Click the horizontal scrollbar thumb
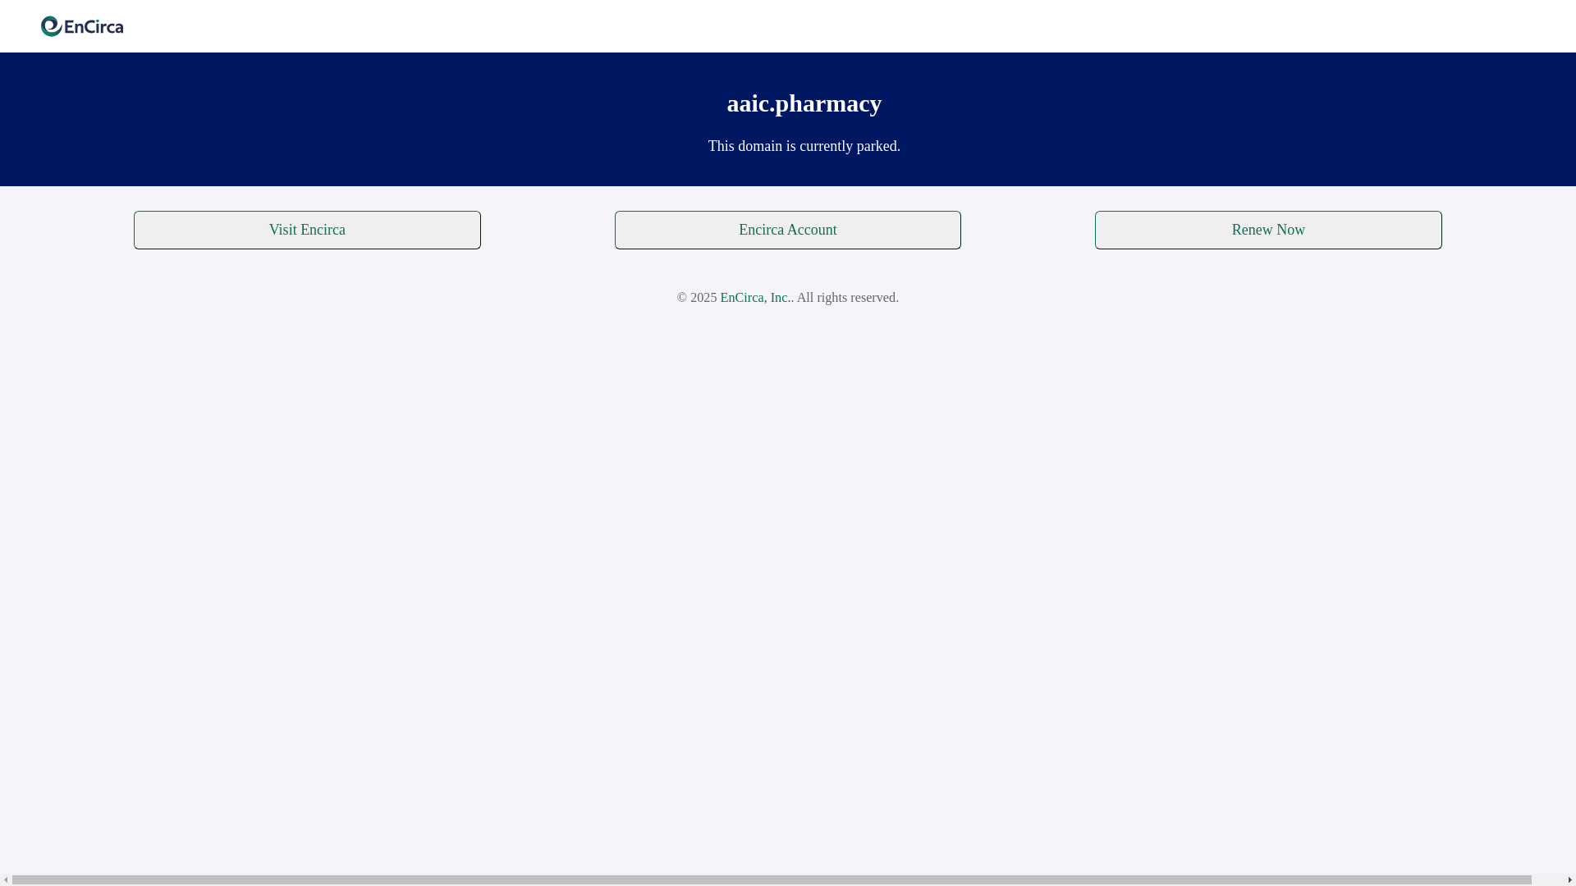This screenshot has width=1576, height=886. pyautogui.click(x=772, y=880)
